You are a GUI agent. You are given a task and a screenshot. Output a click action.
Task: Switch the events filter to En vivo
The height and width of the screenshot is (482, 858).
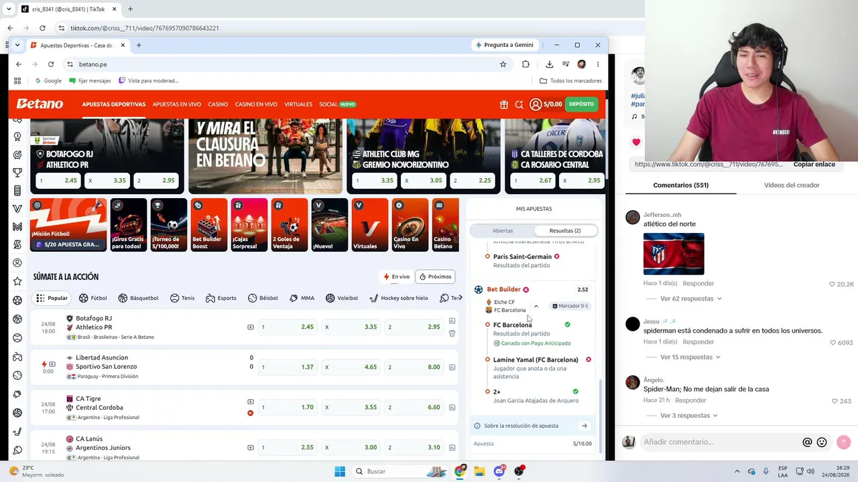point(396,276)
